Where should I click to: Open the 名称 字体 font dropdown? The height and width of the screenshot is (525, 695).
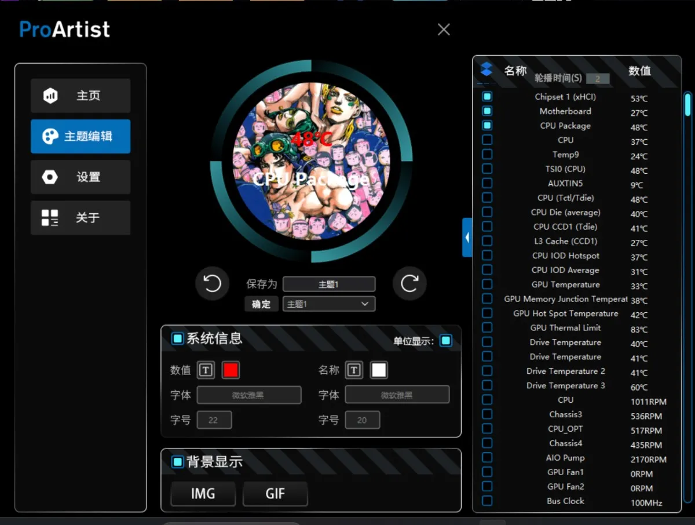[x=397, y=395]
